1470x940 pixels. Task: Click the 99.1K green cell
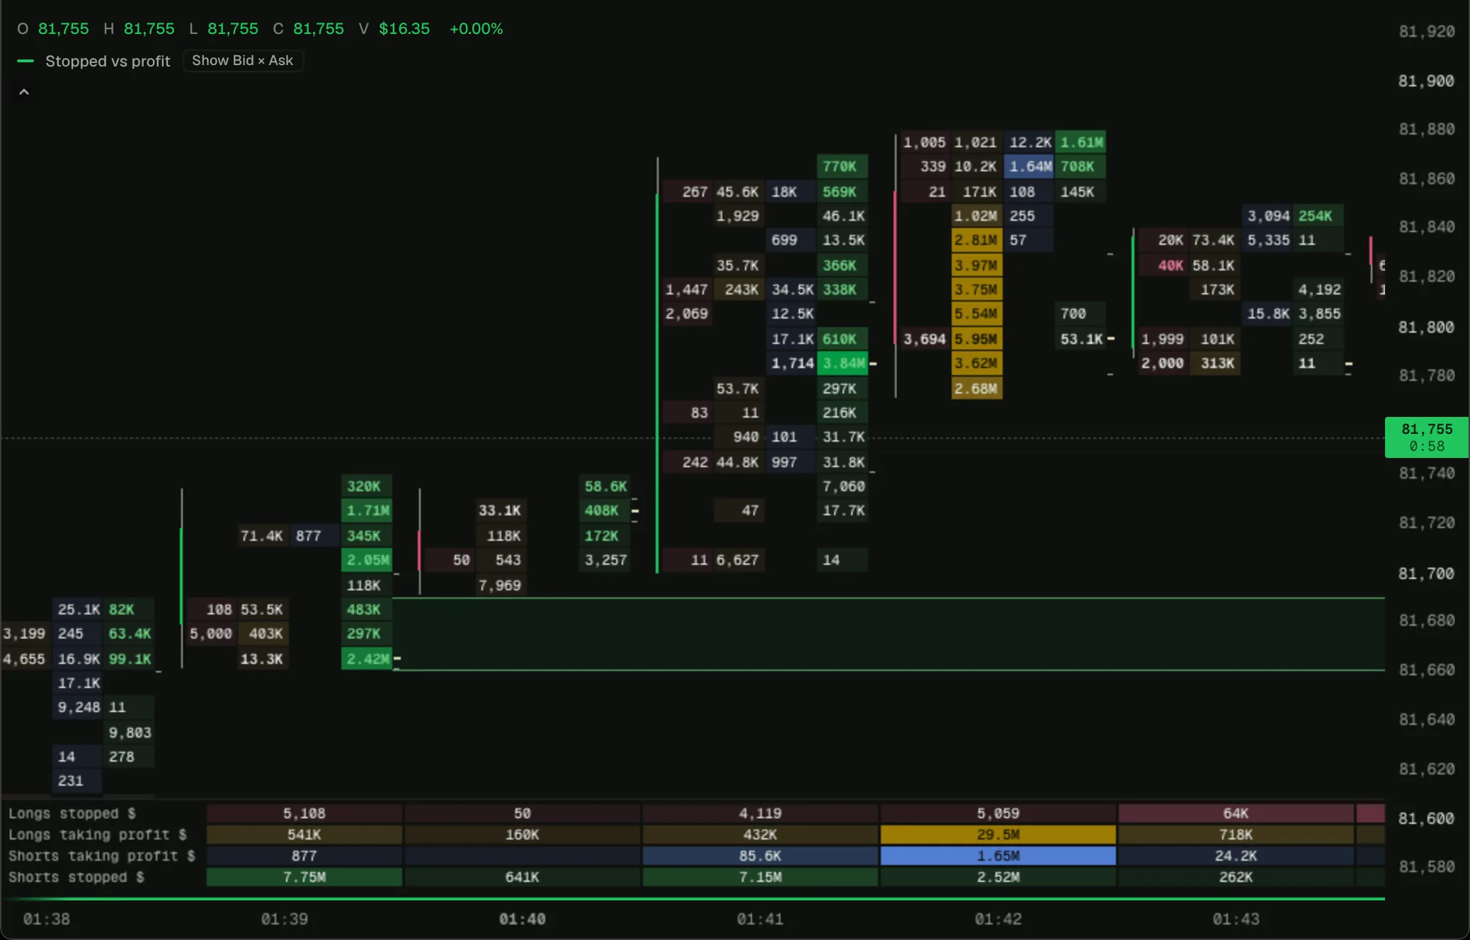click(x=129, y=659)
